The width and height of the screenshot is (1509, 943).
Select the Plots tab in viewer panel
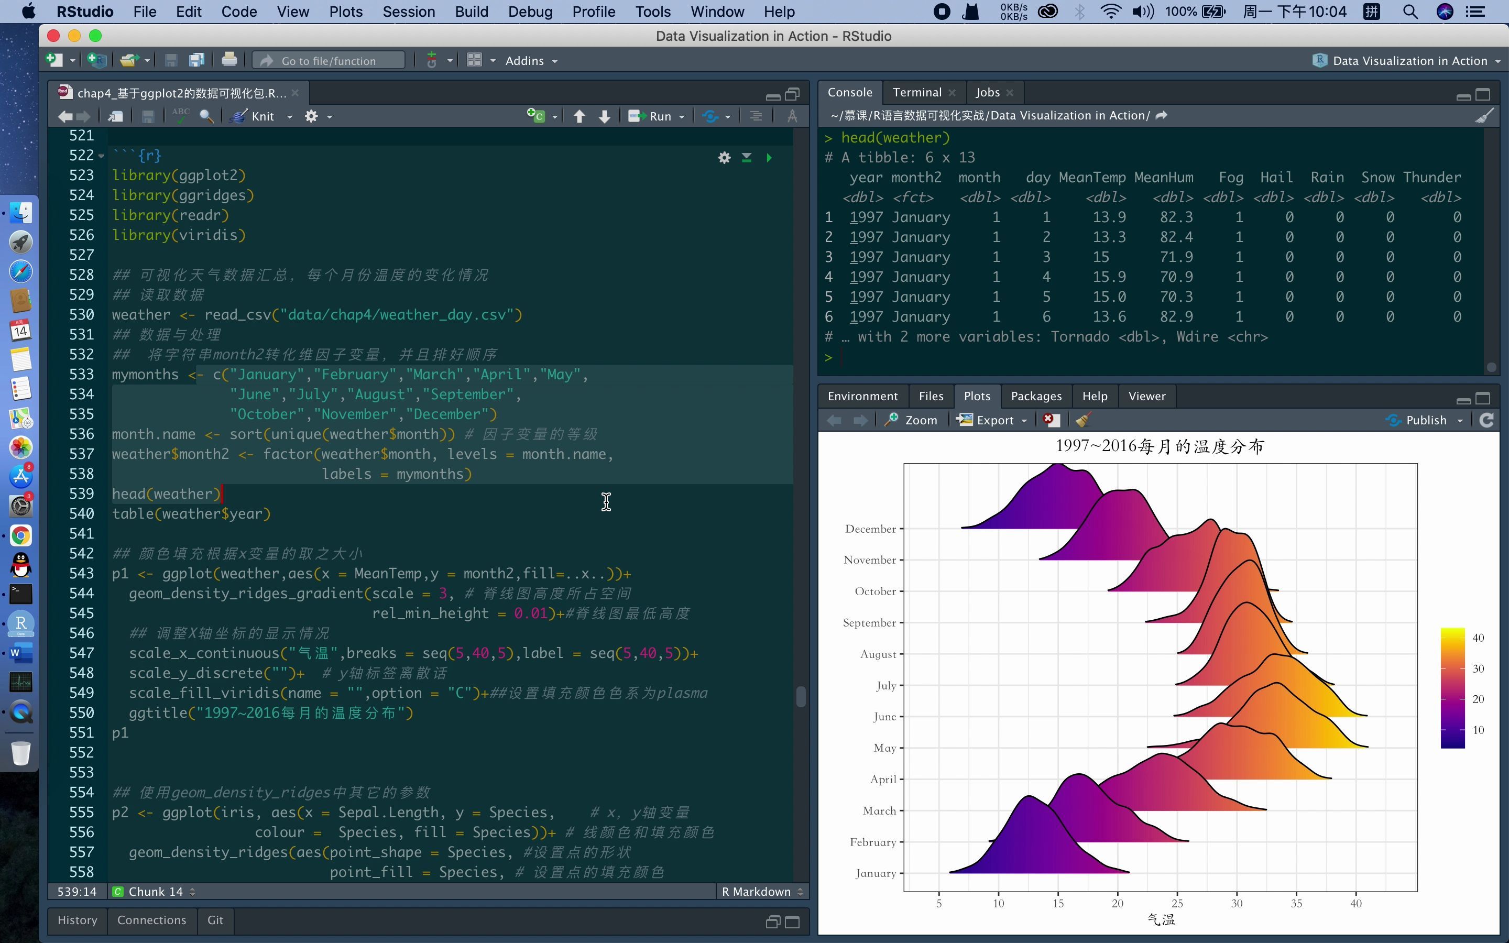point(976,396)
